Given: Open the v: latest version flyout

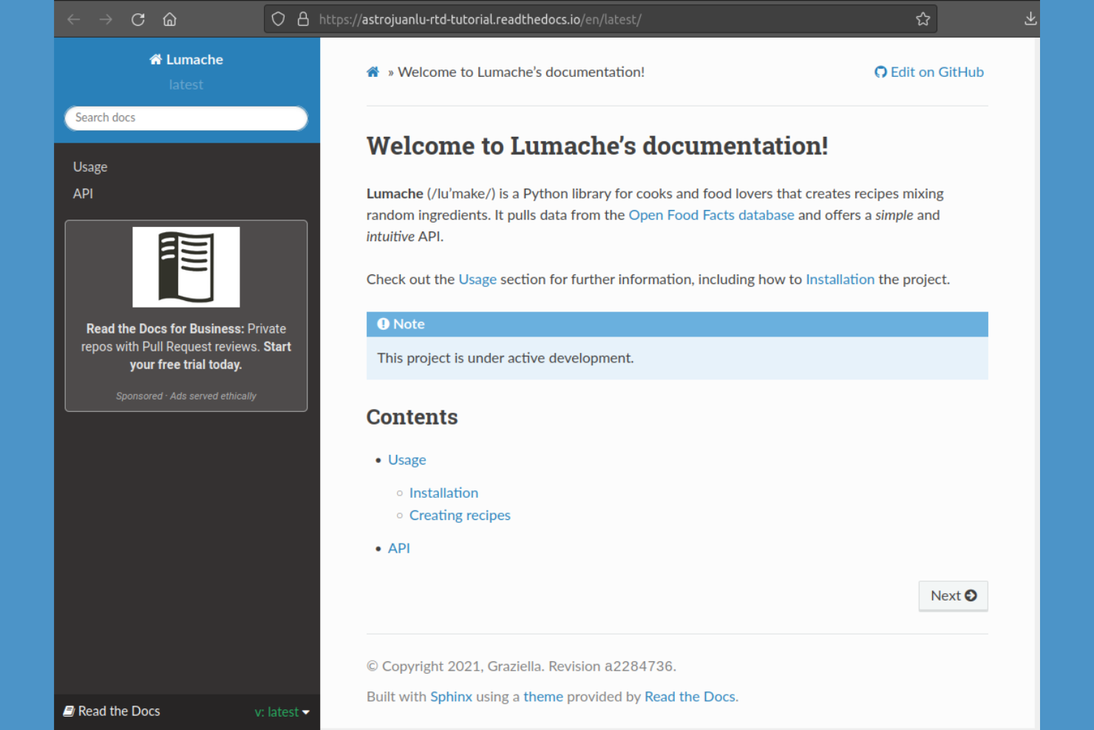Looking at the screenshot, I should click(x=280, y=712).
